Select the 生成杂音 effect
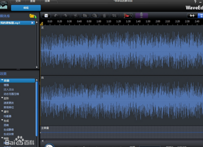This screenshot has width=203, height=147. tap(9, 134)
